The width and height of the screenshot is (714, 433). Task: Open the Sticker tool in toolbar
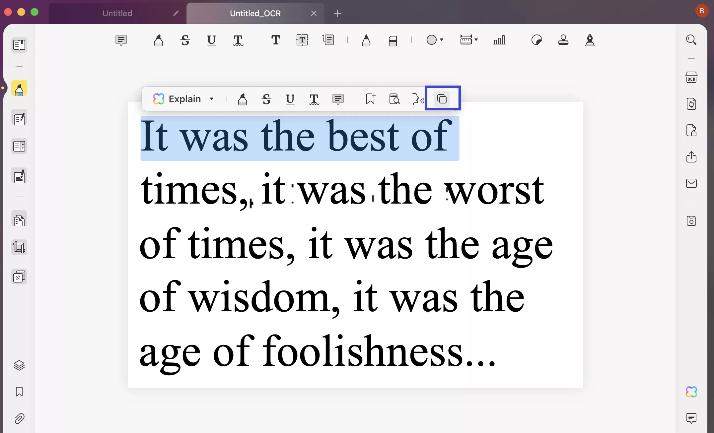536,40
